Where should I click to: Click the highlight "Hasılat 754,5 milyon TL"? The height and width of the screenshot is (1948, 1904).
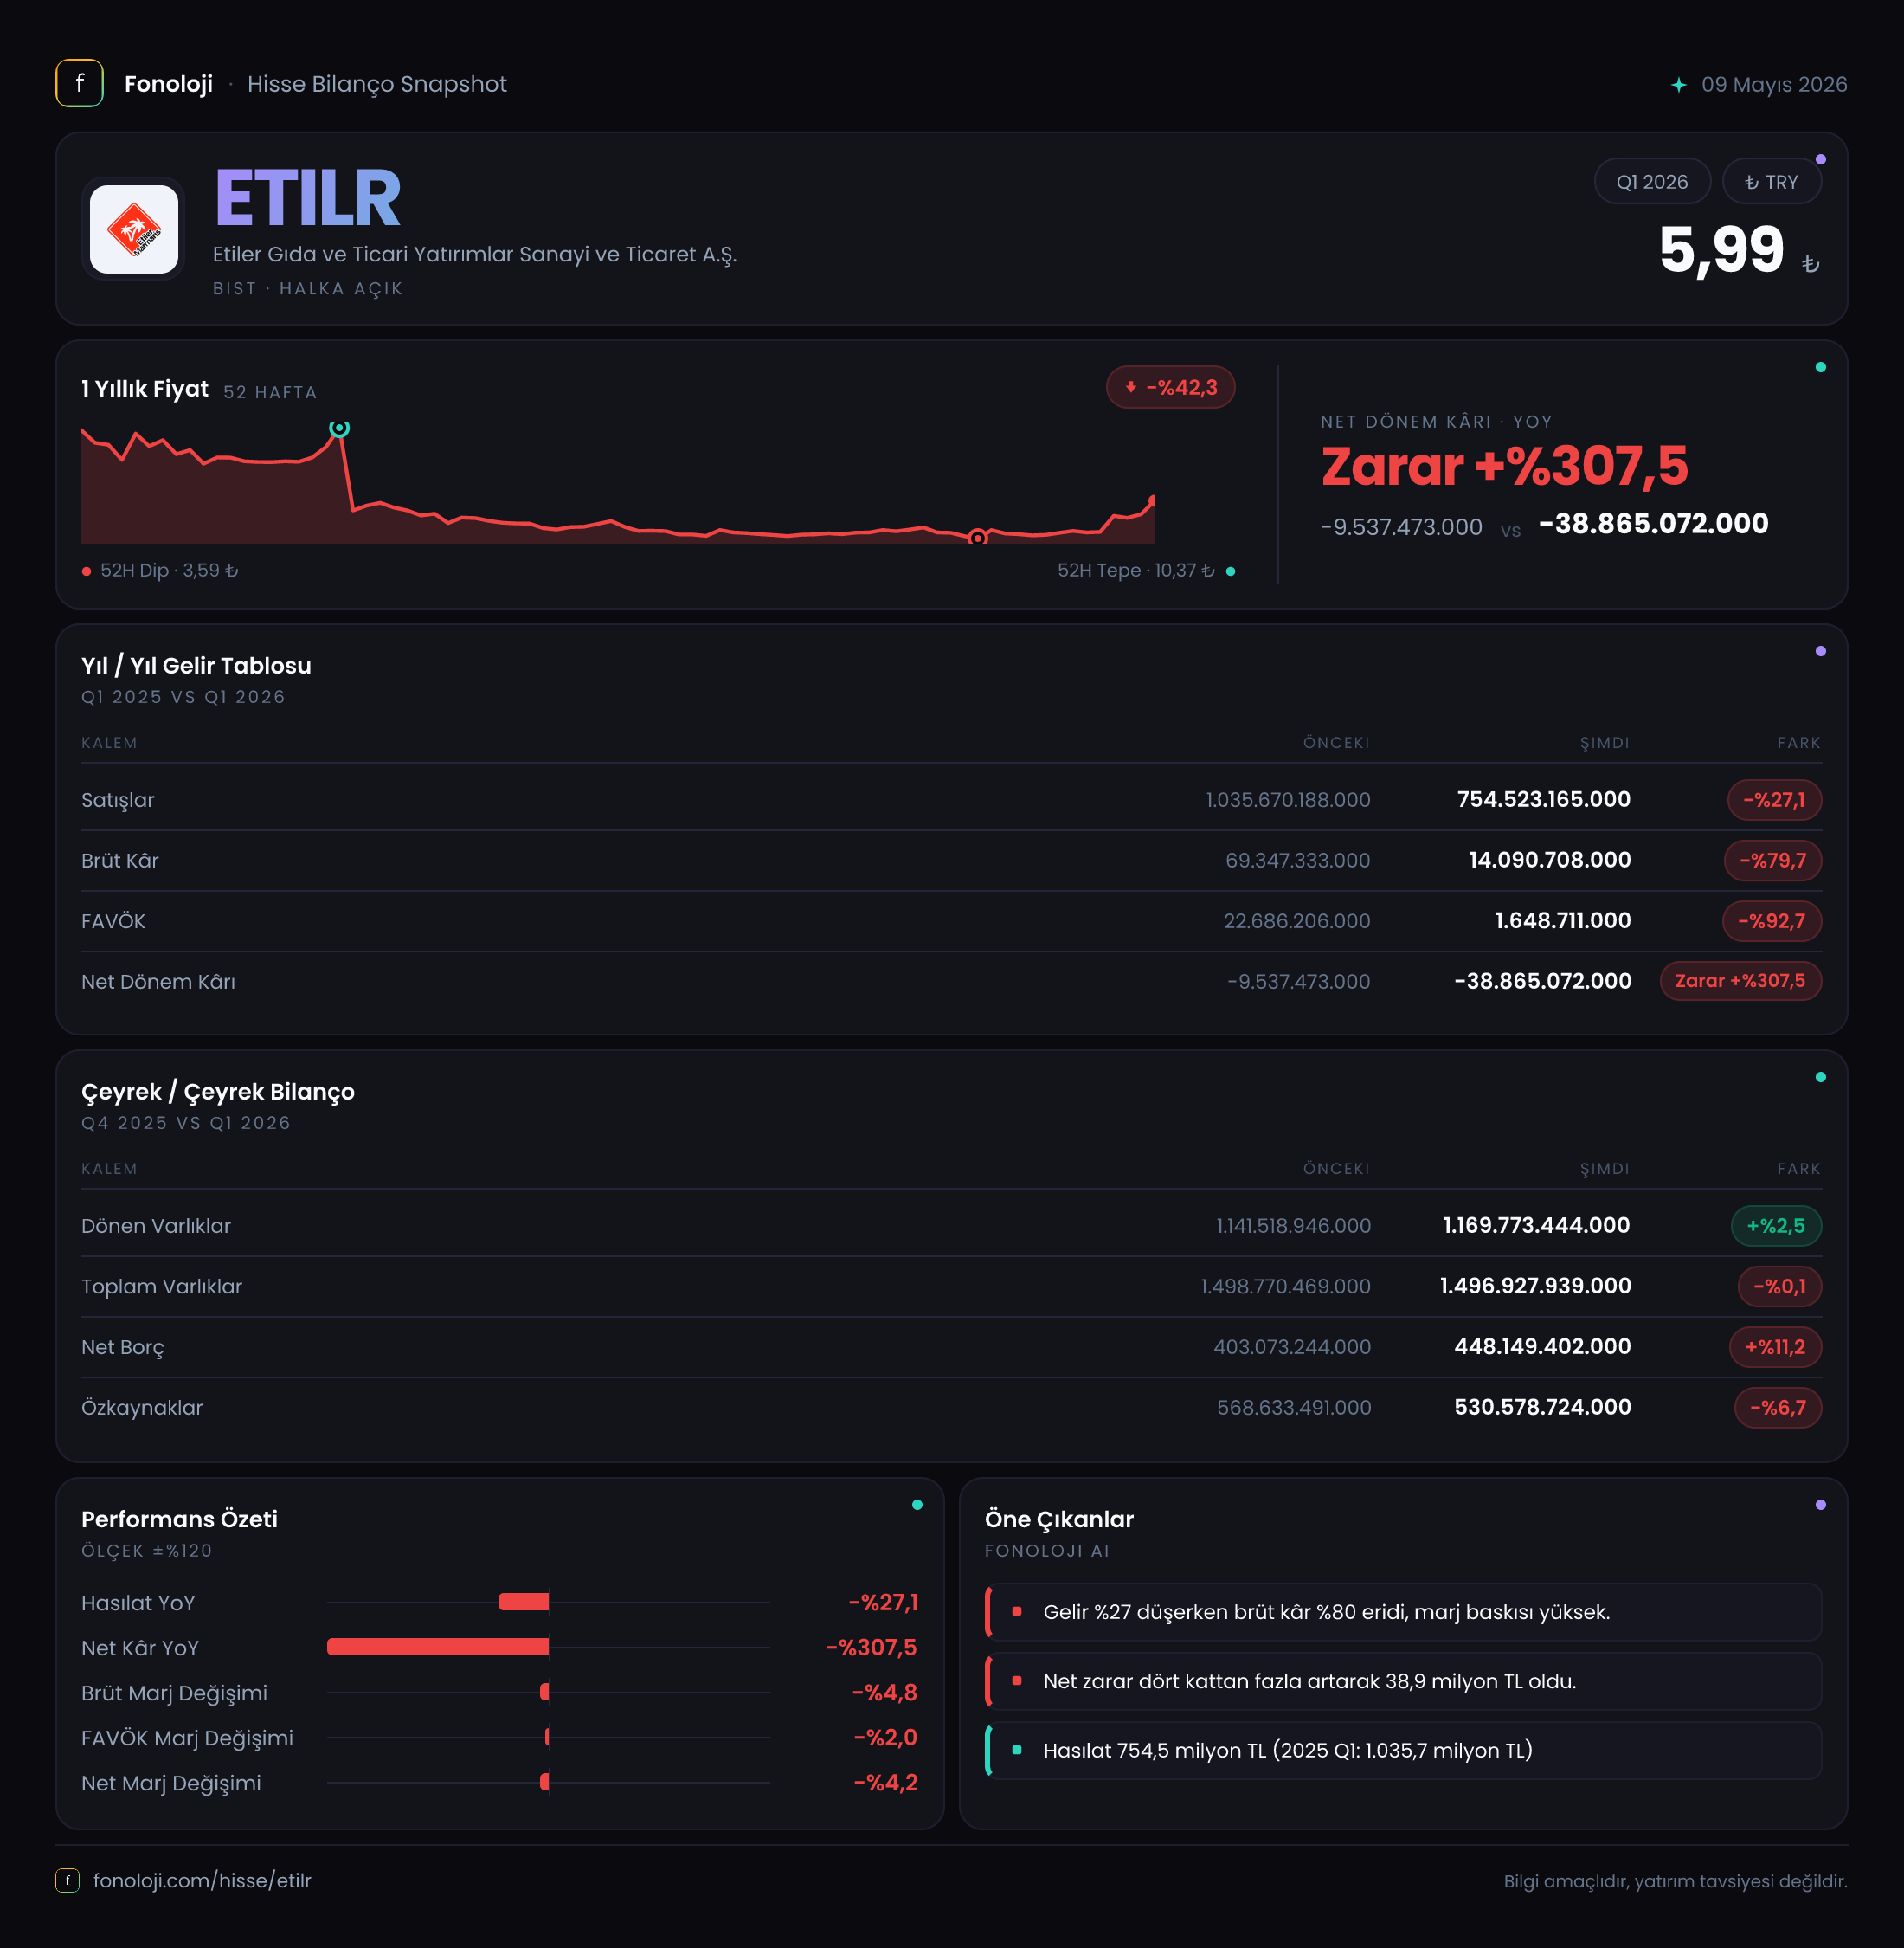(x=1403, y=1750)
